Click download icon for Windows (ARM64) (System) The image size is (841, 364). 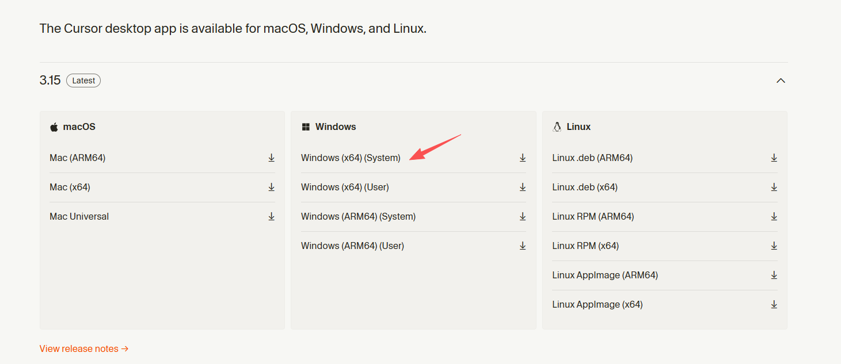pyautogui.click(x=523, y=216)
